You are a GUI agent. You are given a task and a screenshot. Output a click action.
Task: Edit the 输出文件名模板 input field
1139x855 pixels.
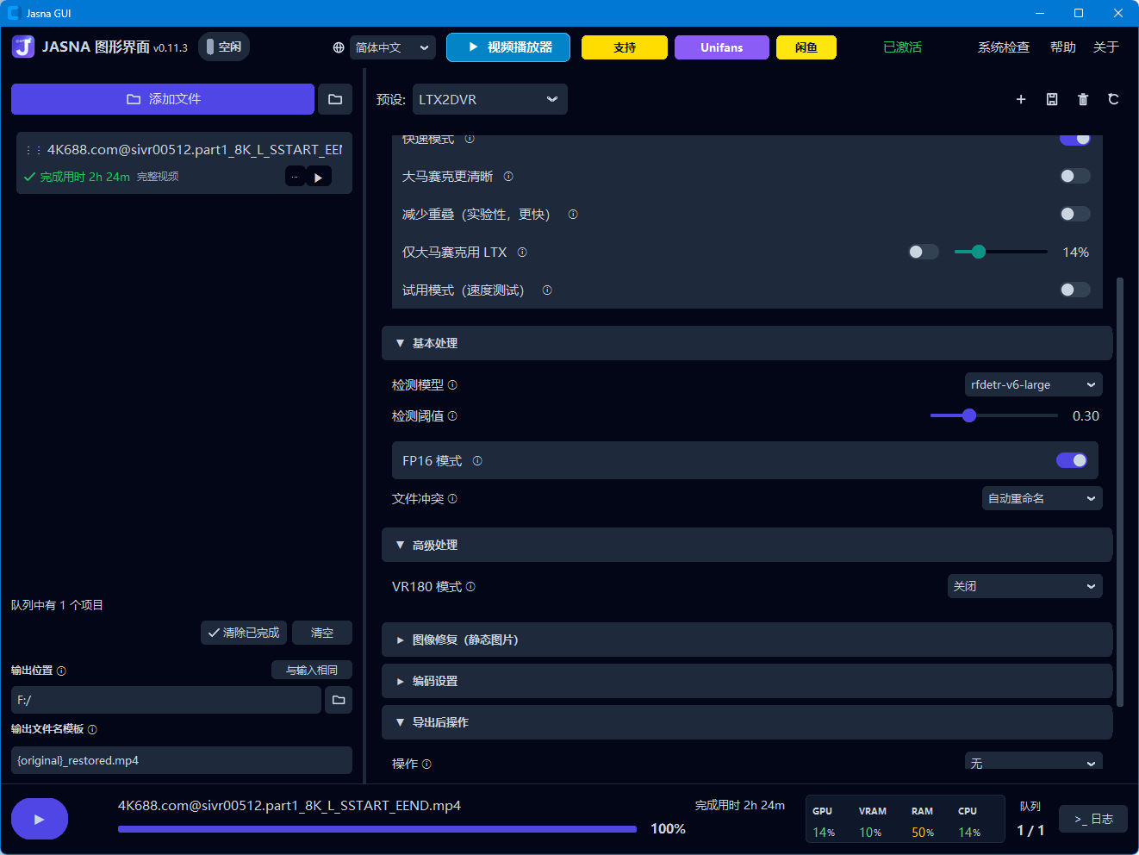coord(182,760)
